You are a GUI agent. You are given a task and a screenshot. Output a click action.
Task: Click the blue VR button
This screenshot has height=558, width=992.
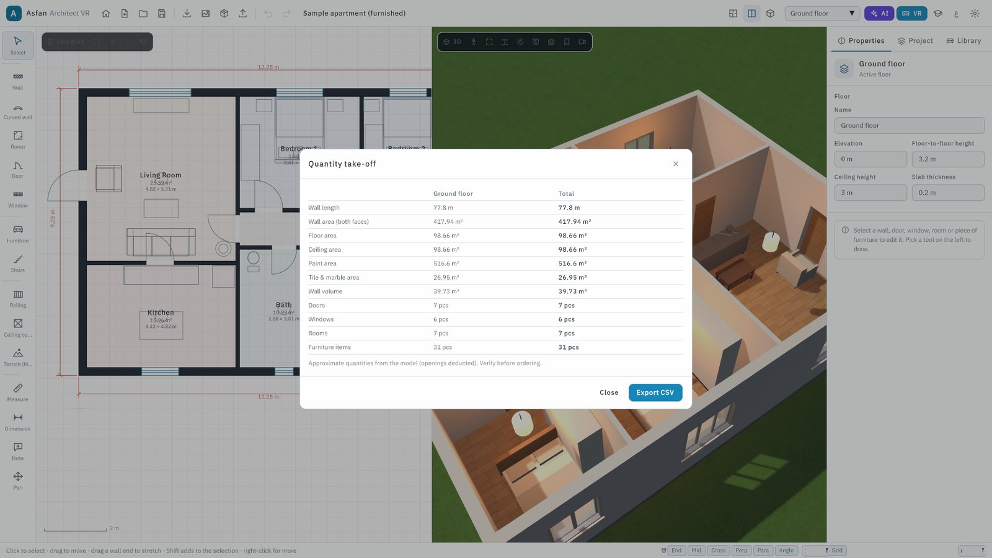point(912,13)
